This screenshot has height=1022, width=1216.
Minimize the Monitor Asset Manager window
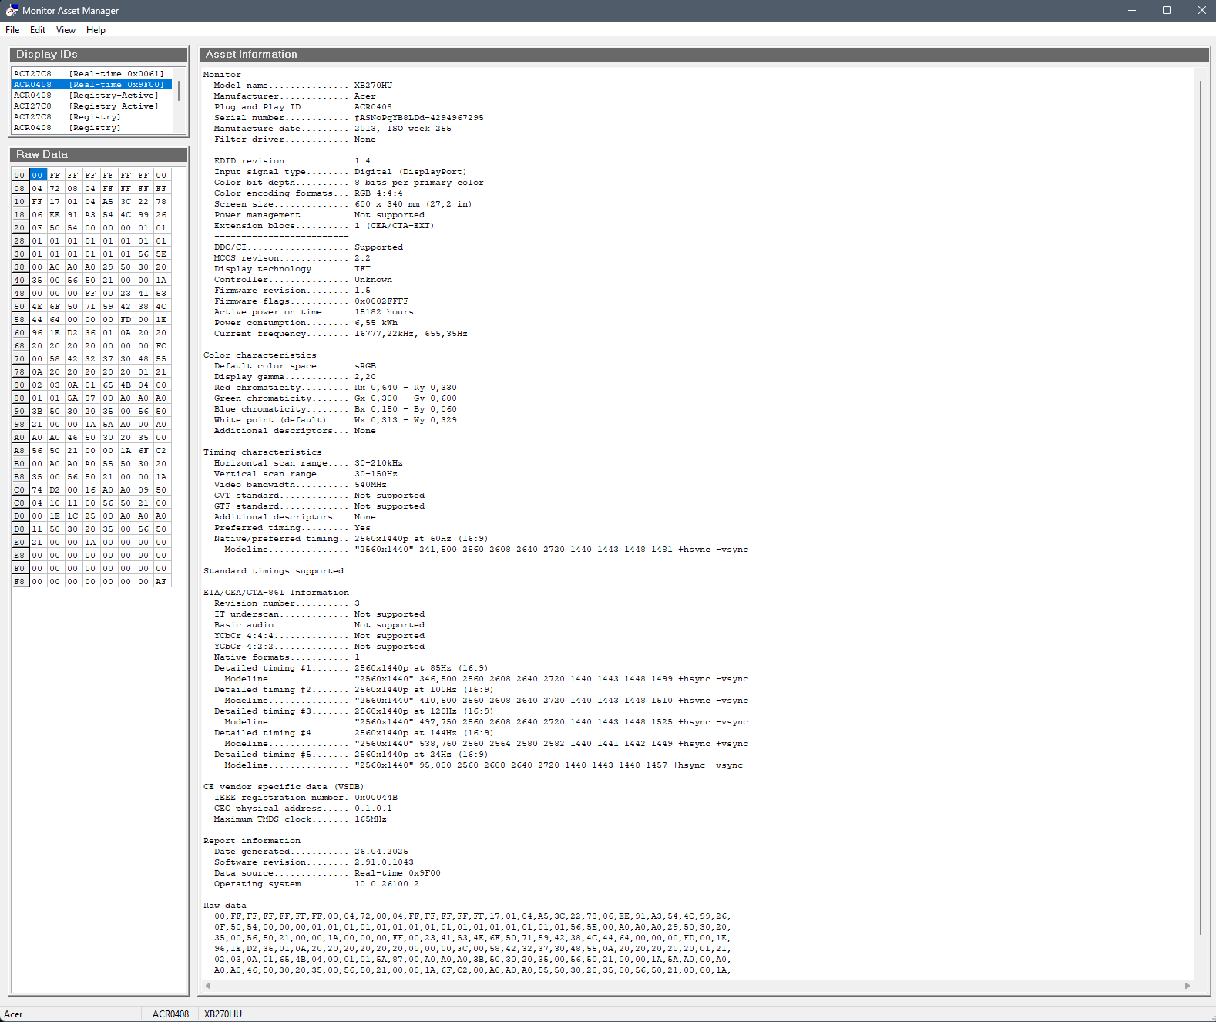[1132, 11]
